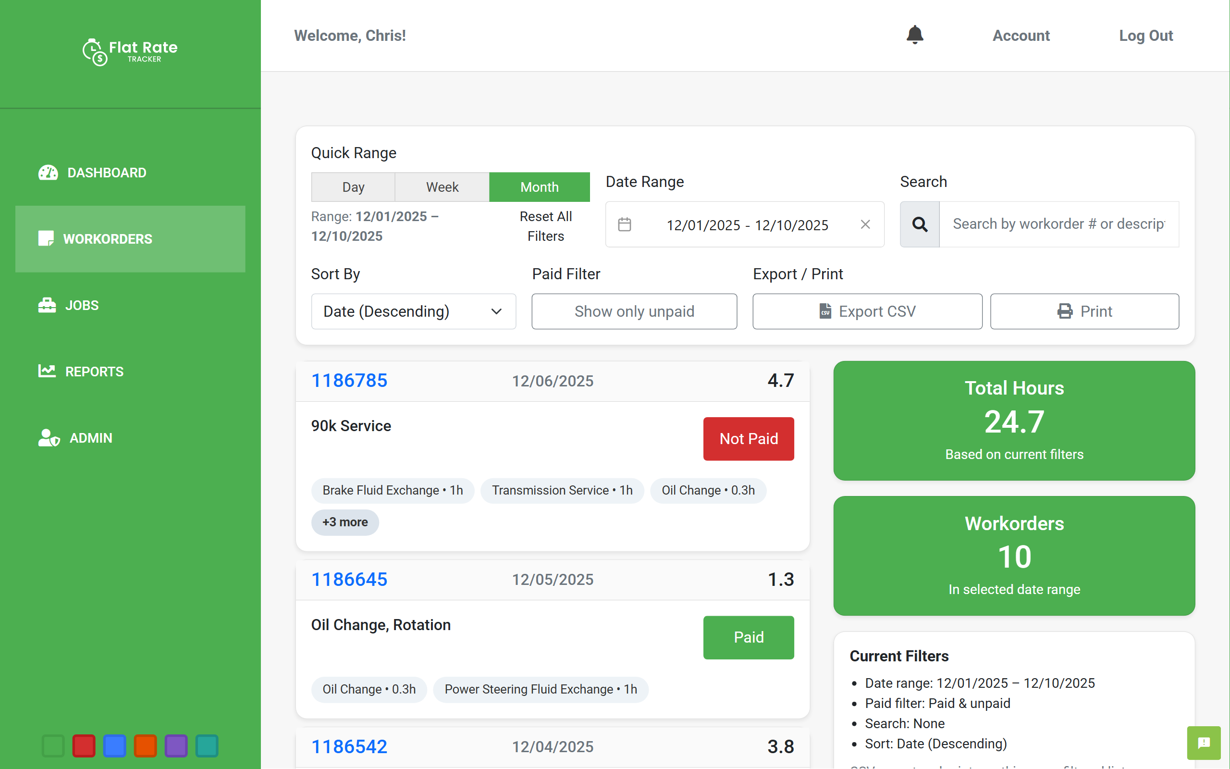The height and width of the screenshot is (769, 1230).
Task: Click Log Out
Action: click(1145, 36)
